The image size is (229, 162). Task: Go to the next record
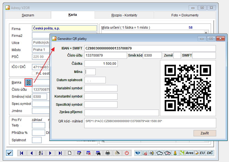point(50,153)
